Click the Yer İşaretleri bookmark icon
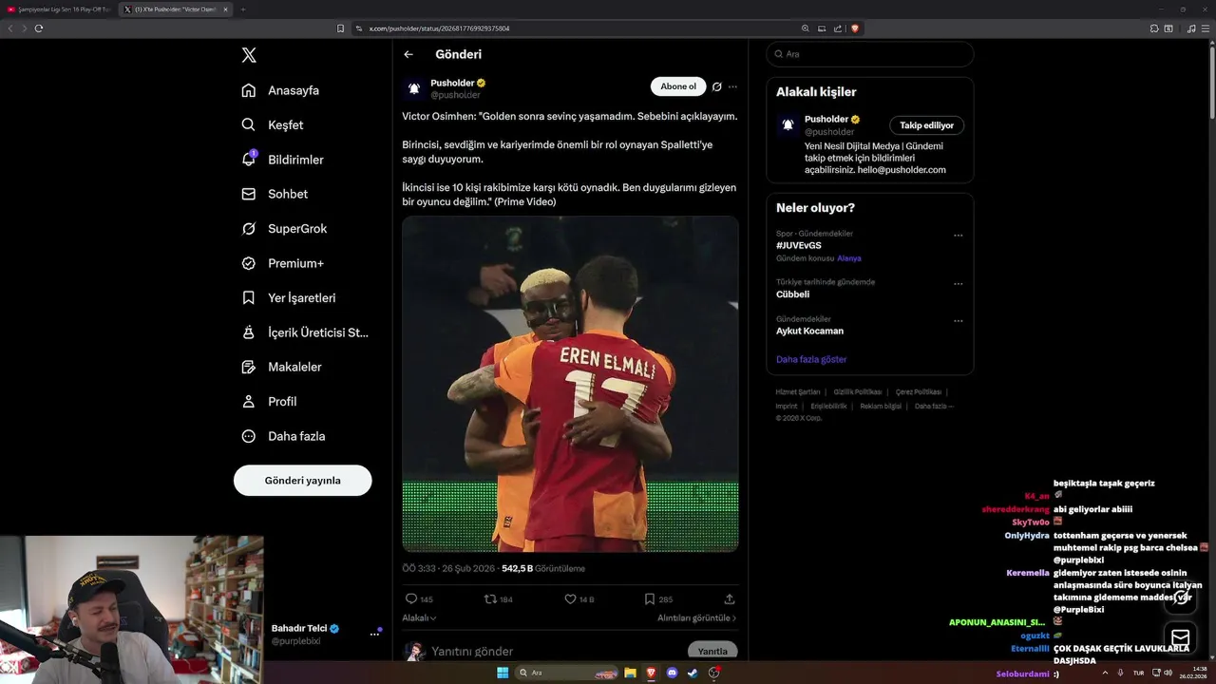Viewport: 1216px width, 684px height. [249, 297]
